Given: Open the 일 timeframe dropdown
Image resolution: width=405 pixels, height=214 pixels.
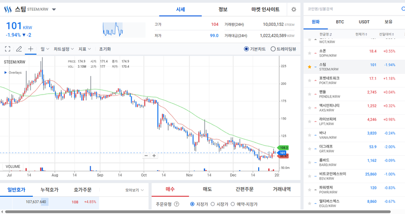Looking at the screenshot, I should [45, 49].
